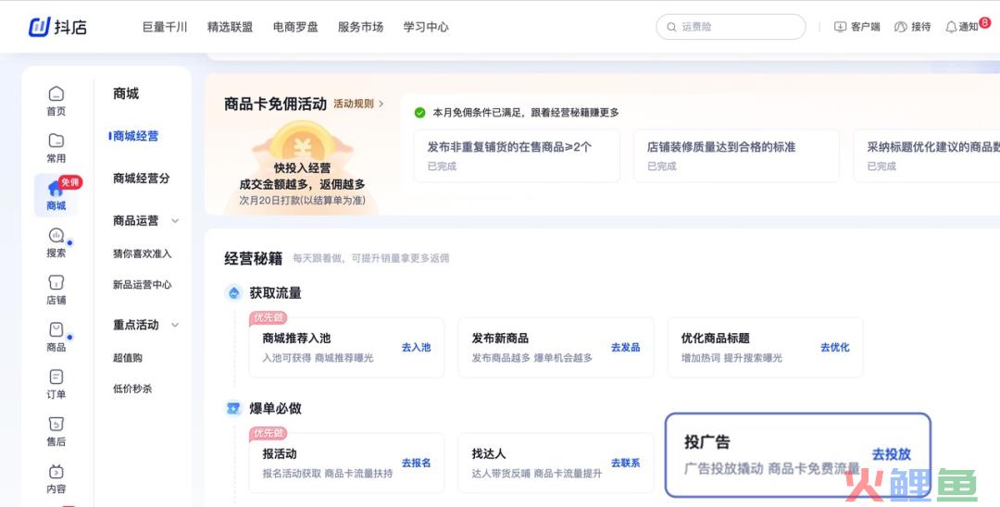Open 内容 in the sidebar
This screenshot has width=1000, height=507.
56,479
